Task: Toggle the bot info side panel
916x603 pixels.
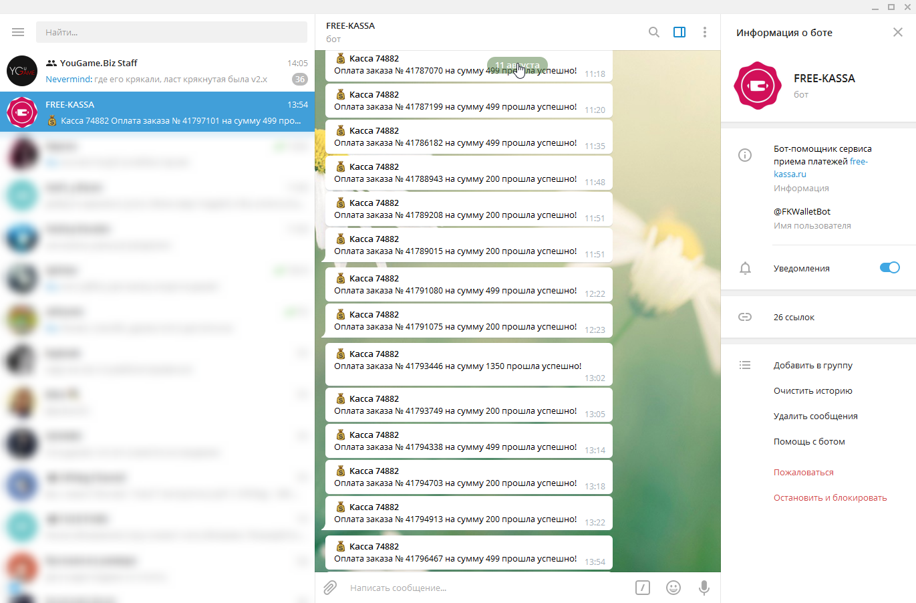Action: point(679,32)
